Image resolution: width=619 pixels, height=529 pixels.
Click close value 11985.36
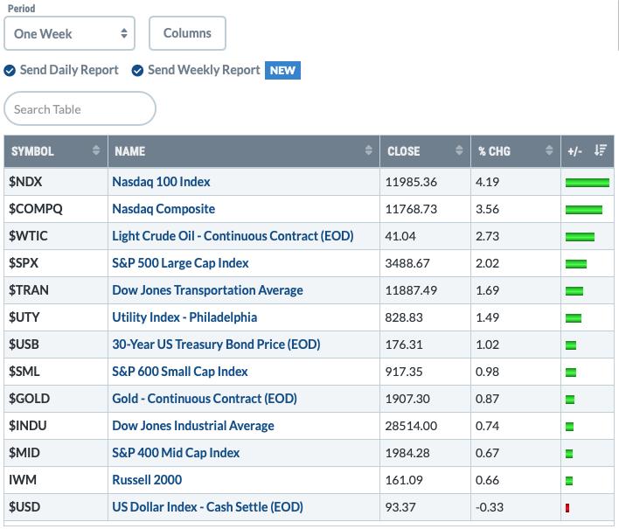click(411, 182)
